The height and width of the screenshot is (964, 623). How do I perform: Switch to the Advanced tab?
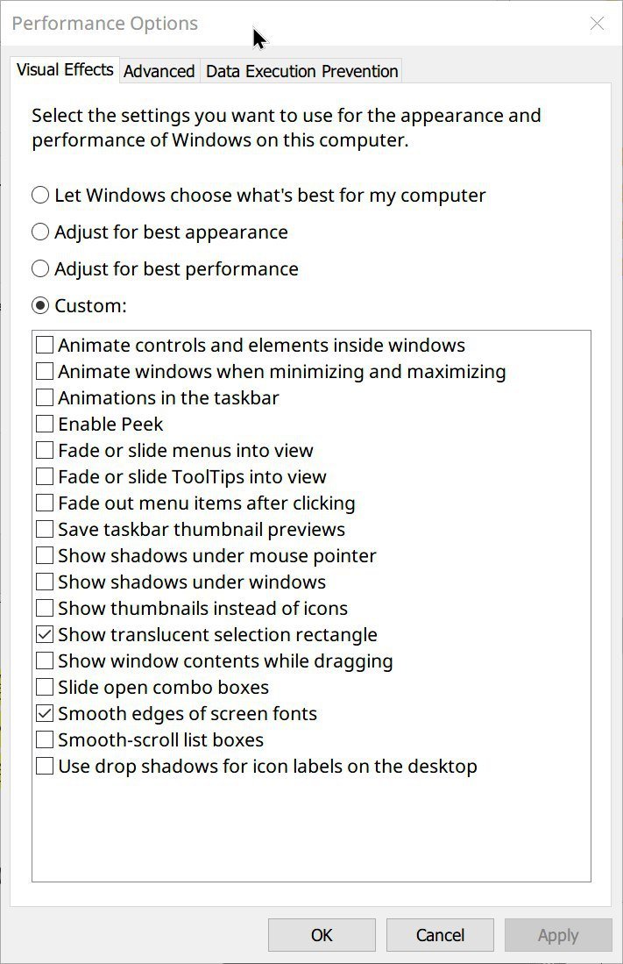159,71
